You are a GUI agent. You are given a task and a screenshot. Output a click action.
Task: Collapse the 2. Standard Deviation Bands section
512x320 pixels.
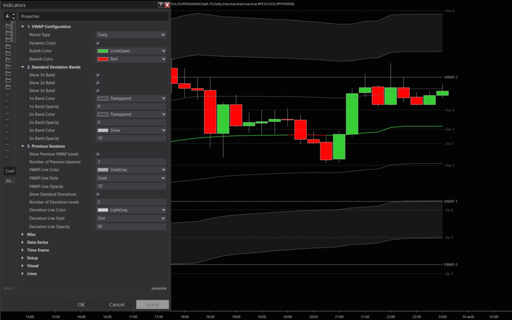tap(22, 67)
